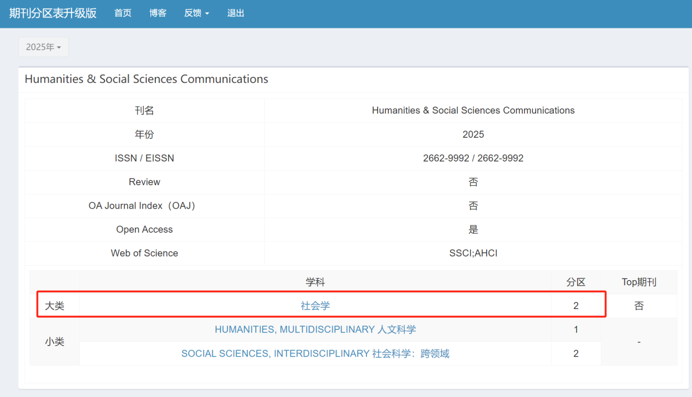Click the year value 2025 cell

[x=473, y=134]
